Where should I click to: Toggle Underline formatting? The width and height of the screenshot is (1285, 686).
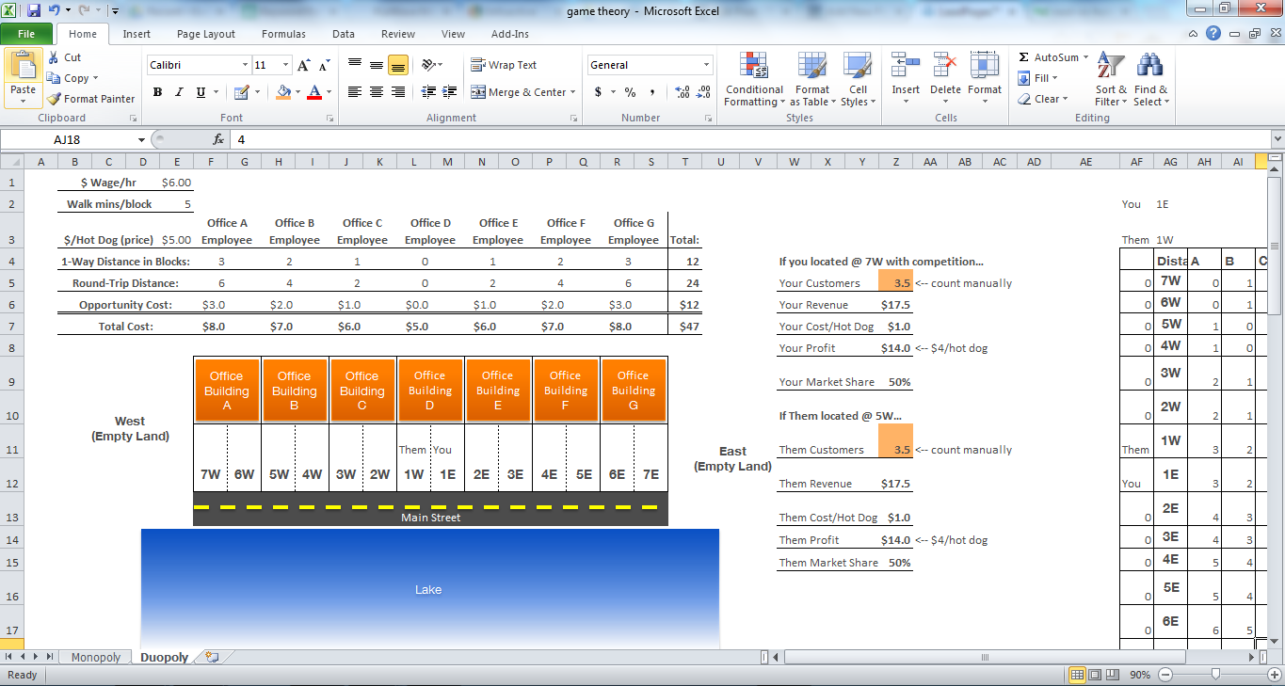pos(201,92)
